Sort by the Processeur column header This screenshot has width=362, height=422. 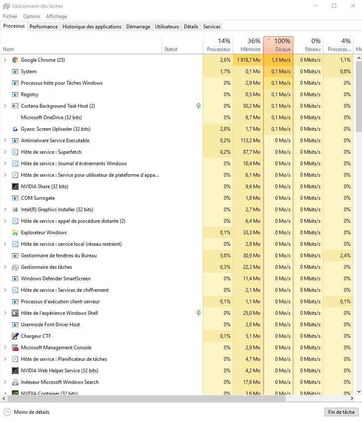pyautogui.click(x=218, y=45)
